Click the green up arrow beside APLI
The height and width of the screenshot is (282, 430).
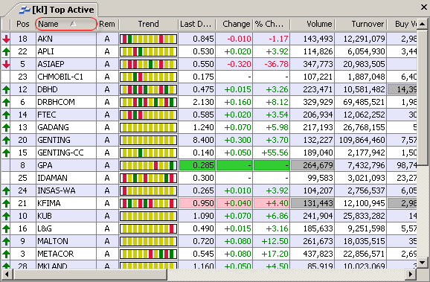[x=6, y=51]
